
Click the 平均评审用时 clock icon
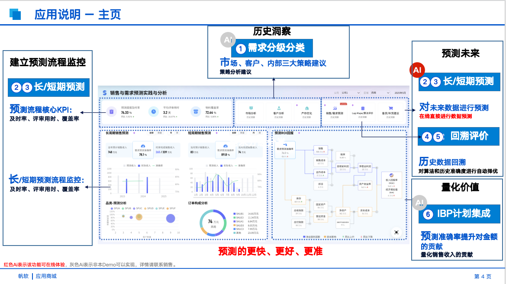(153, 112)
